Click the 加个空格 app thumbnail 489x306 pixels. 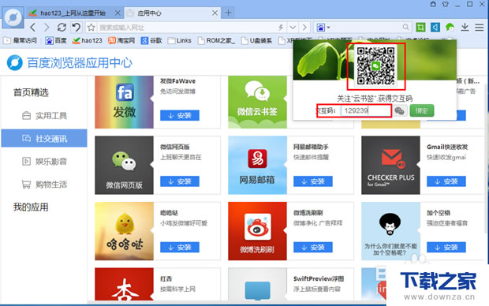click(390, 231)
